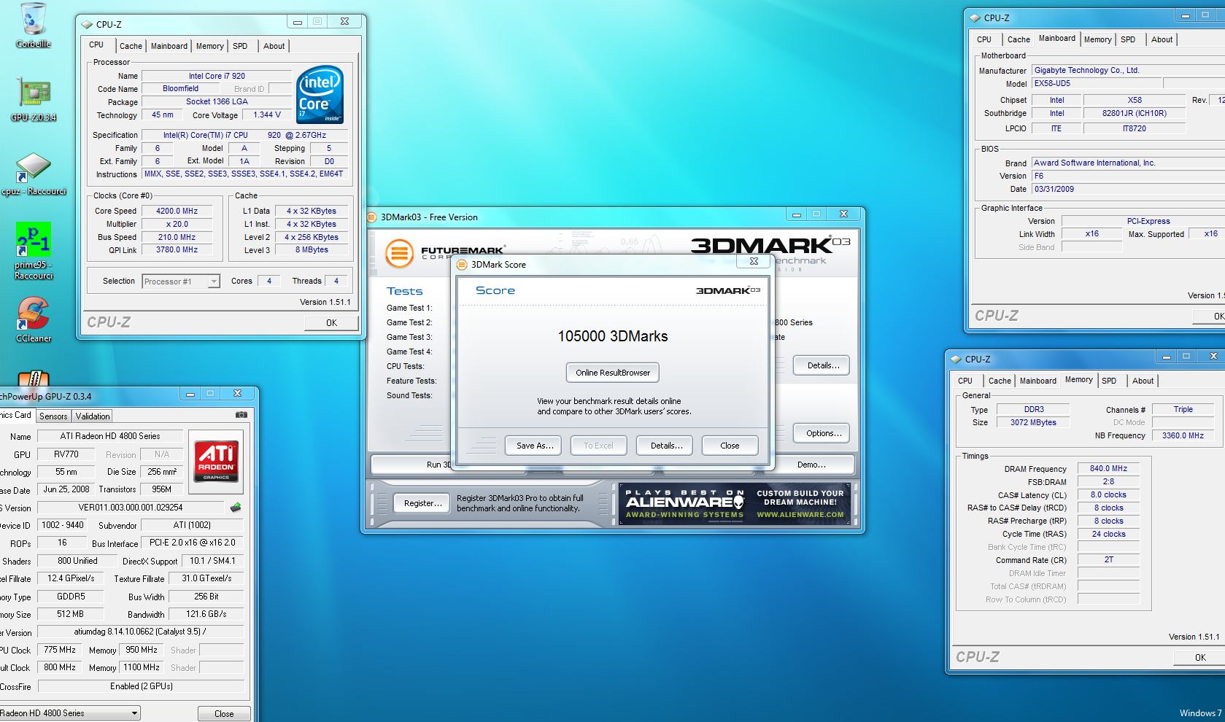Click OK in CPU-Z CPU window
The height and width of the screenshot is (722, 1225).
coord(331,322)
